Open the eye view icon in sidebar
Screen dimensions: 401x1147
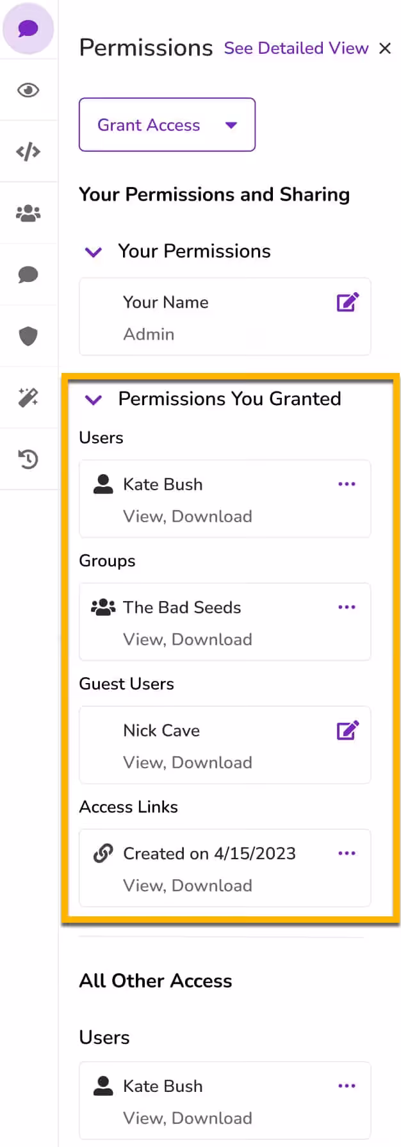28,90
